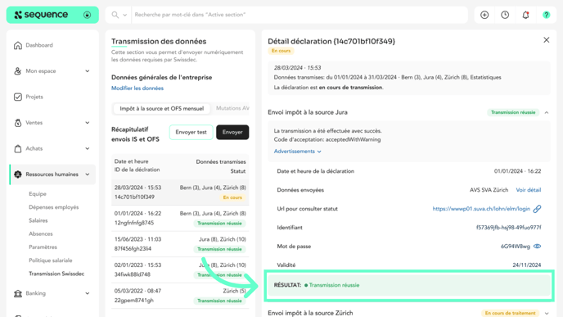Screen dimensions: 563x317
Task: Click the Projets checkmark icon
Action: click(x=18, y=97)
